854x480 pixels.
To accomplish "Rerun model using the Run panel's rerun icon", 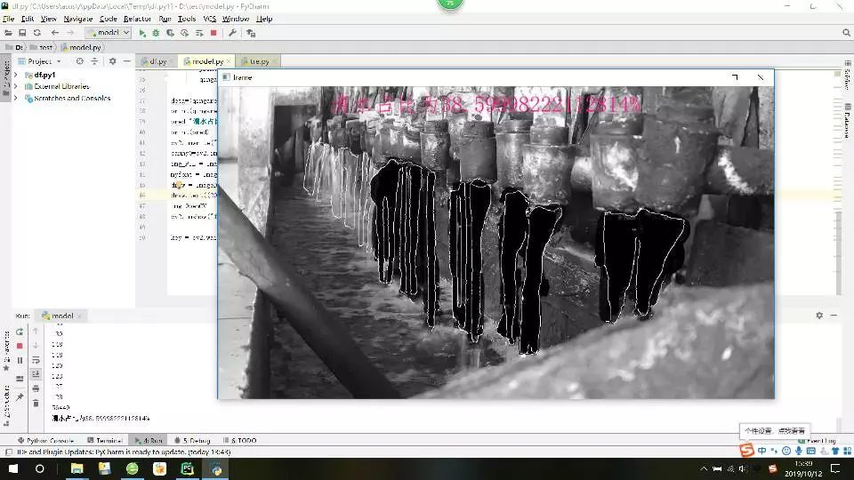I will (x=20, y=332).
